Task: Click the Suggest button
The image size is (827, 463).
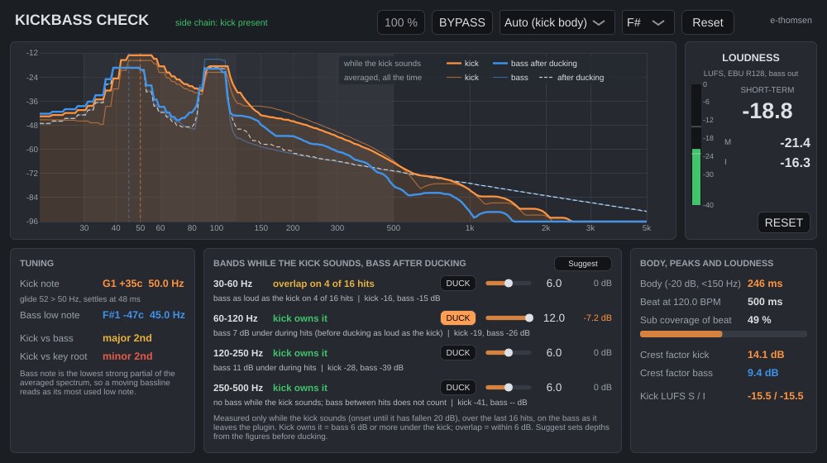Action: coord(583,263)
